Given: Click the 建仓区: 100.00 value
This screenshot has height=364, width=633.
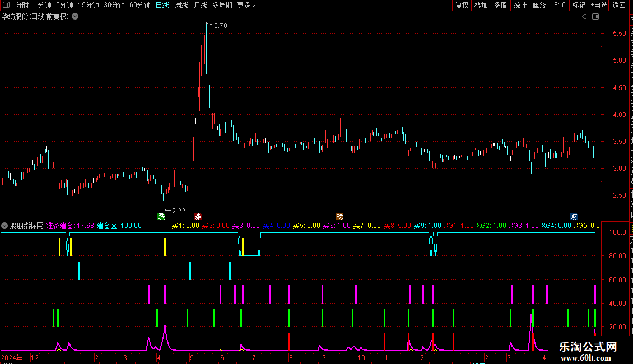Looking at the screenshot, I should click(x=119, y=226).
